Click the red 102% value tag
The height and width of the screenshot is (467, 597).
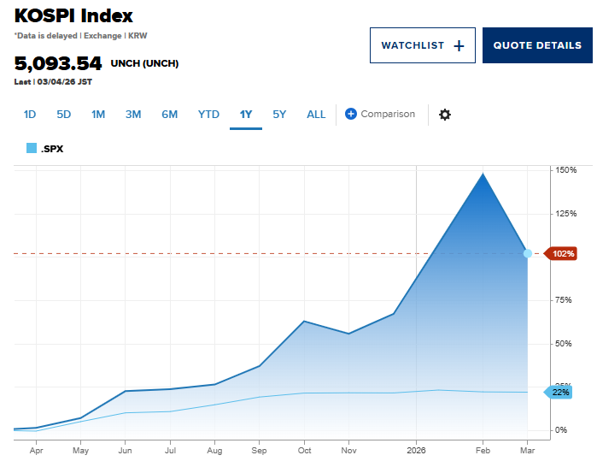point(562,254)
